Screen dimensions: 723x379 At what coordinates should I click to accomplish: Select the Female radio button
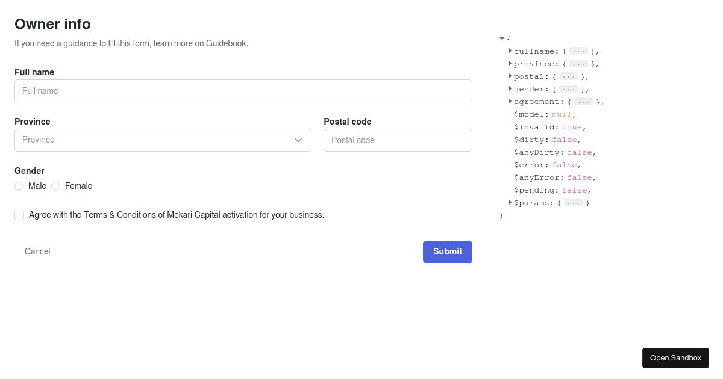[55, 186]
